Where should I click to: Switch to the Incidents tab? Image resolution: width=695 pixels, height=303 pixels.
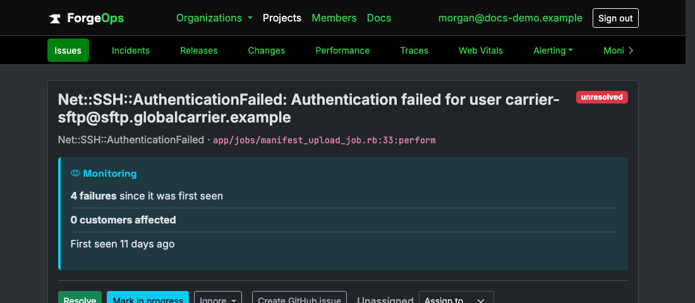[x=131, y=50]
